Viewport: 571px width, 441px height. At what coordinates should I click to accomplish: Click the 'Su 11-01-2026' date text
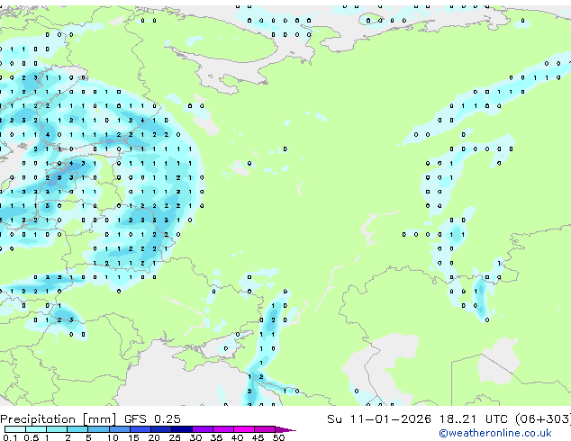[379, 419]
